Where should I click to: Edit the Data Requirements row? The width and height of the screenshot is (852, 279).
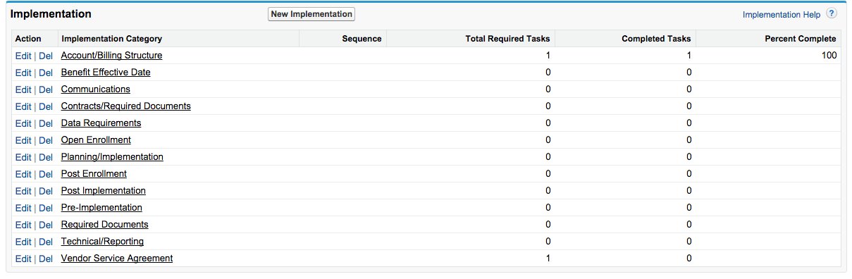[x=23, y=123]
